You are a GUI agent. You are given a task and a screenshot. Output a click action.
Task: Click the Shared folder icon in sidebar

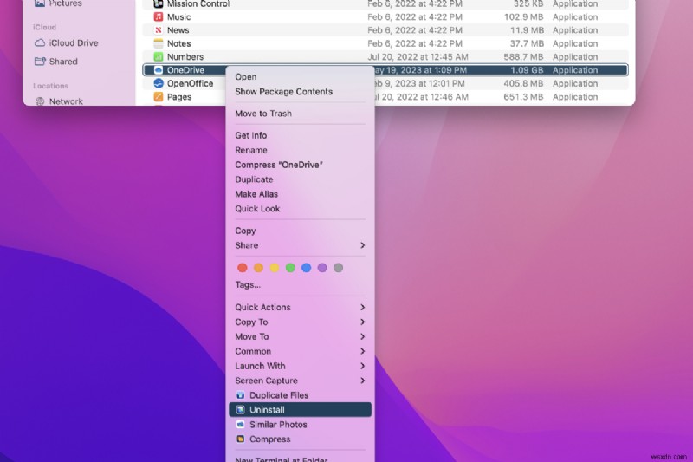click(40, 62)
